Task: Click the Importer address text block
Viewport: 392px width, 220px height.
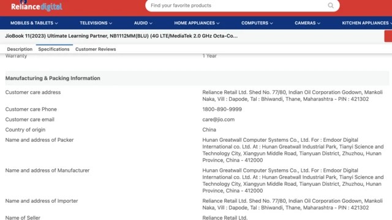Action: 293,204
